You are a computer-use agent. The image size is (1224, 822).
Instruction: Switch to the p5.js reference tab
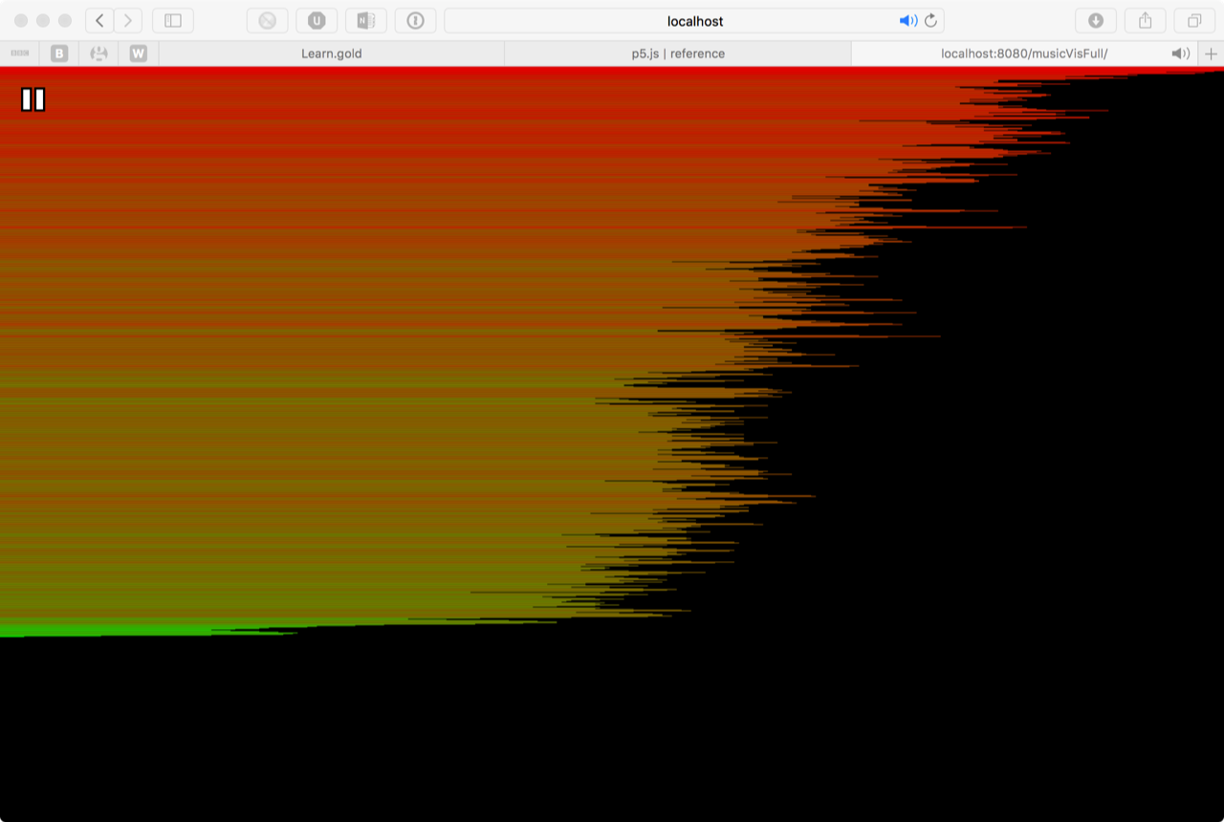click(x=678, y=54)
